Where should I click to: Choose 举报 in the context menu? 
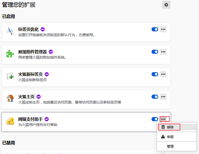170,137
